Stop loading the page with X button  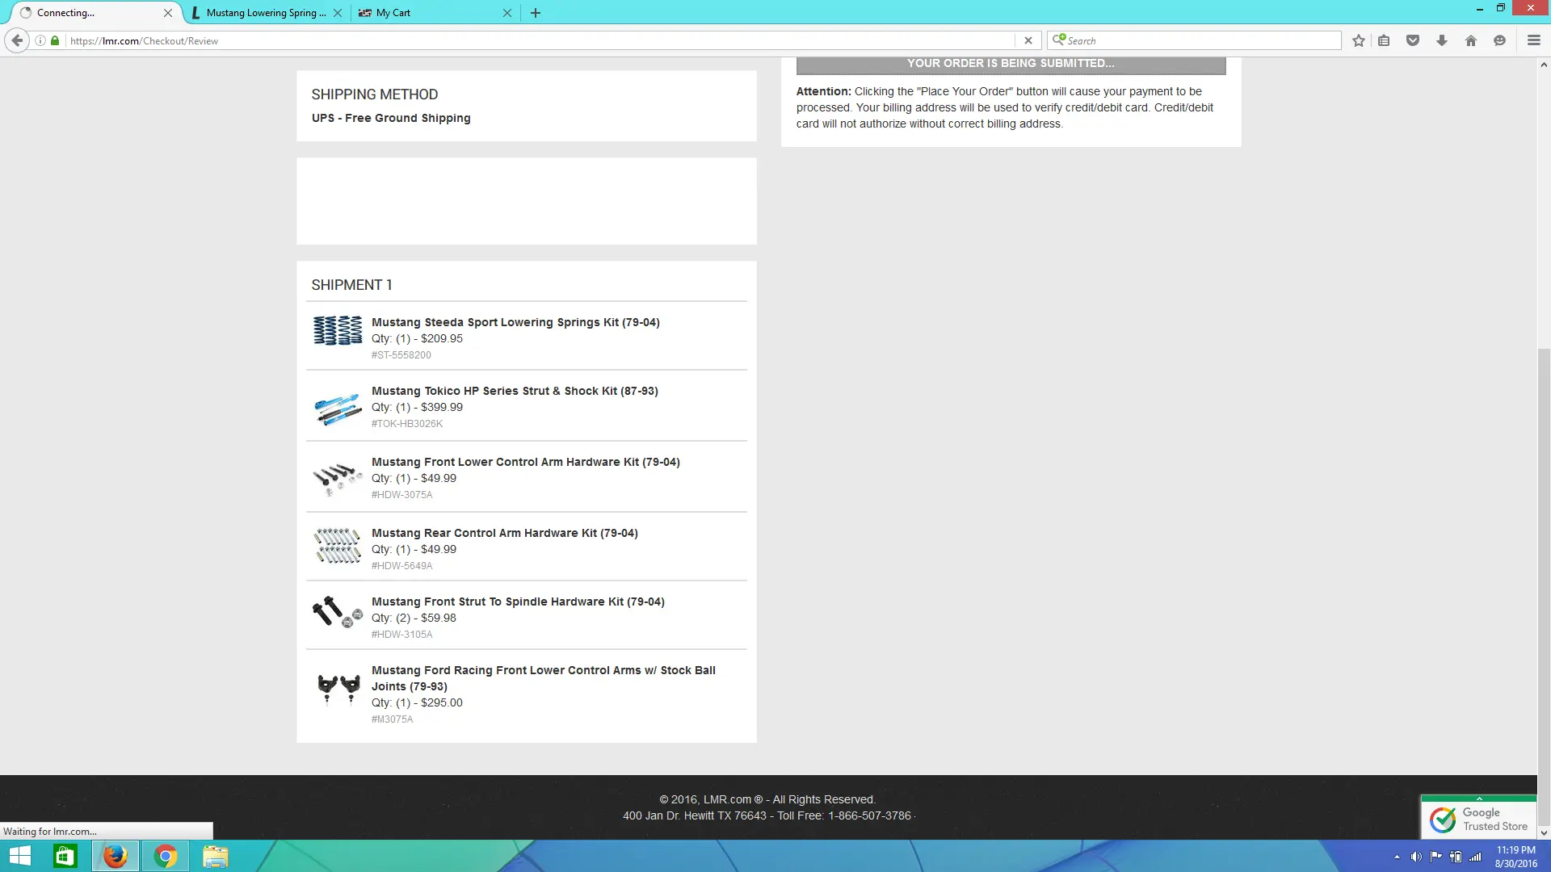point(1028,40)
